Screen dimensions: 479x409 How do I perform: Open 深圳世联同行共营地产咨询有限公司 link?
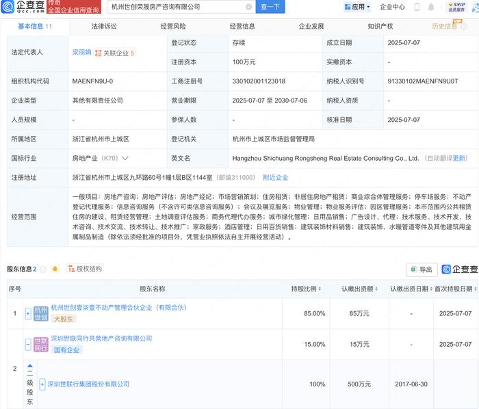click(x=101, y=339)
